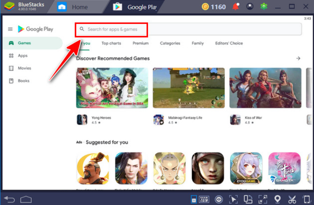Toggle the keyboard icon in bottom toolbar
This screenshot has height=205, width=314.
click(204, 200)
